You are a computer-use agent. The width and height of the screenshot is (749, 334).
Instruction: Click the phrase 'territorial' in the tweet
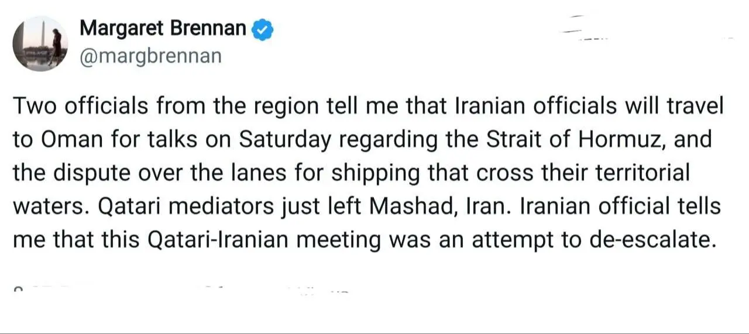(x=638, y=173)
